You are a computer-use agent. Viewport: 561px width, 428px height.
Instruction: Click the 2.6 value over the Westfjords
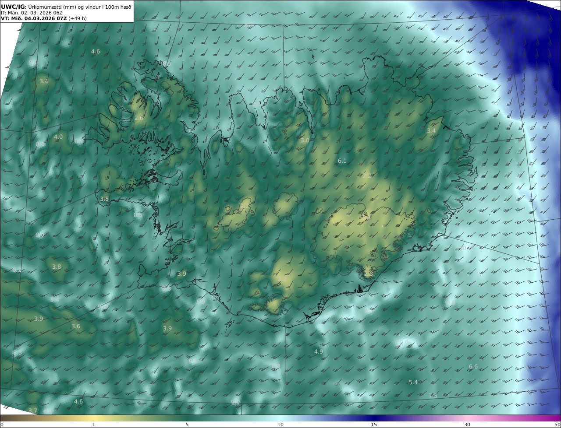tap(139, 118)
